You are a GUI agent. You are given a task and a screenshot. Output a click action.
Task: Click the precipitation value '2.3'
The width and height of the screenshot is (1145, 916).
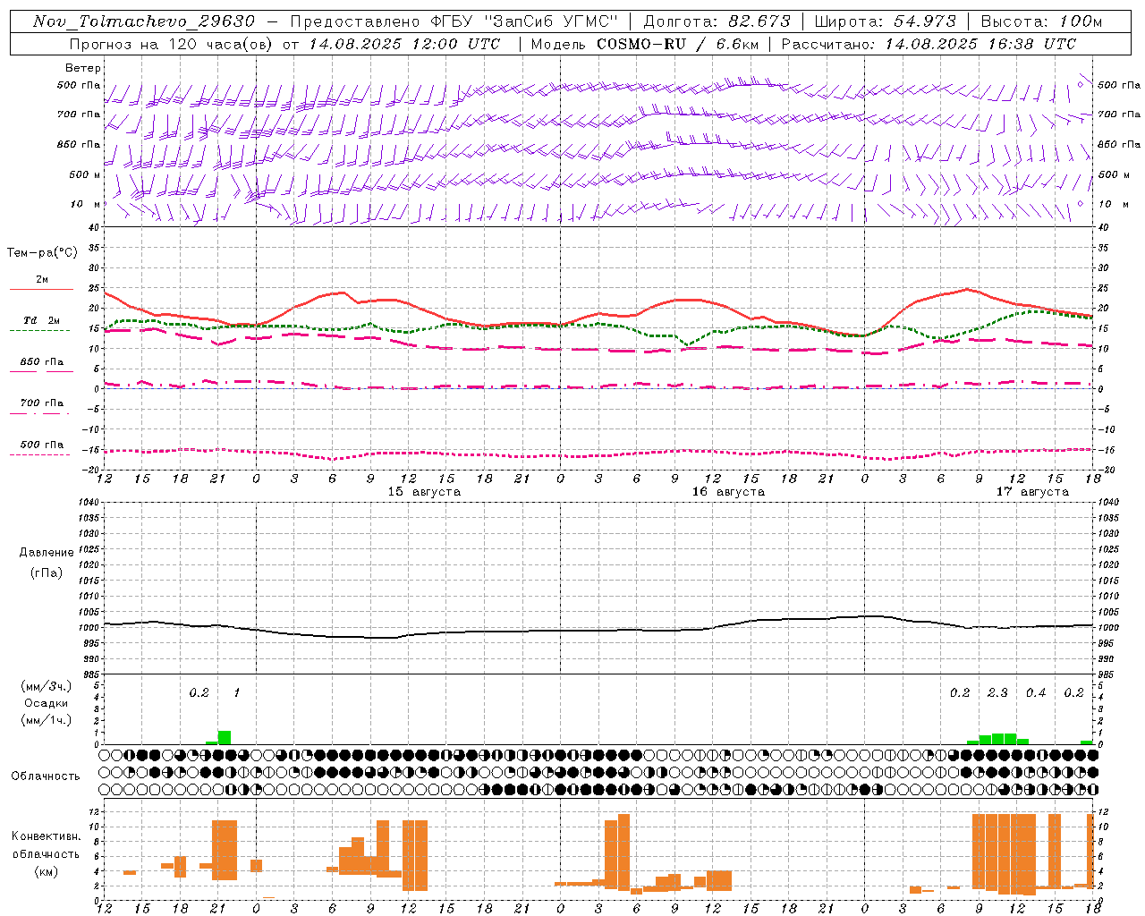tap(997, 693)
